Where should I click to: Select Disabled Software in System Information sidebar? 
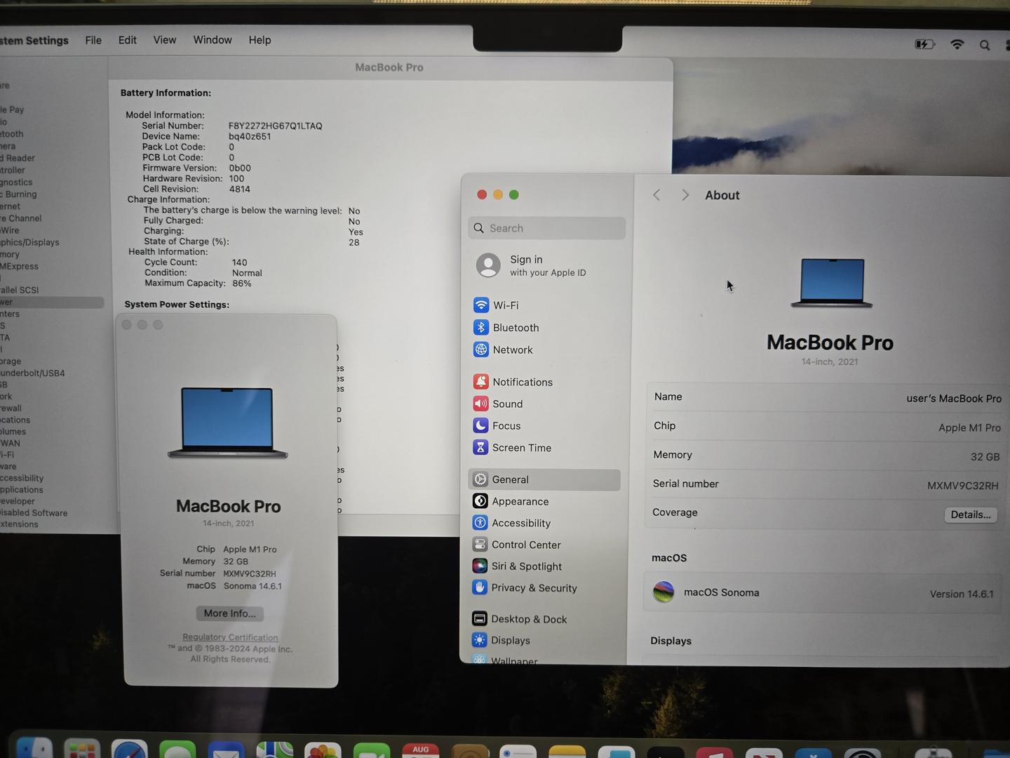coord(34,512)
